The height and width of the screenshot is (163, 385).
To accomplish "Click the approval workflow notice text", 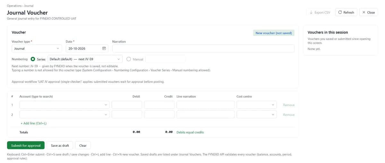I will pos(88,82).
